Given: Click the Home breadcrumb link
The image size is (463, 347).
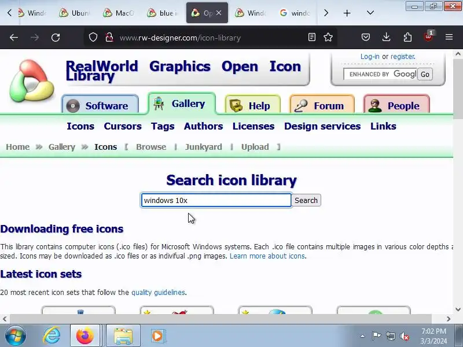Looking at the screenshot, I should (18, 147).
